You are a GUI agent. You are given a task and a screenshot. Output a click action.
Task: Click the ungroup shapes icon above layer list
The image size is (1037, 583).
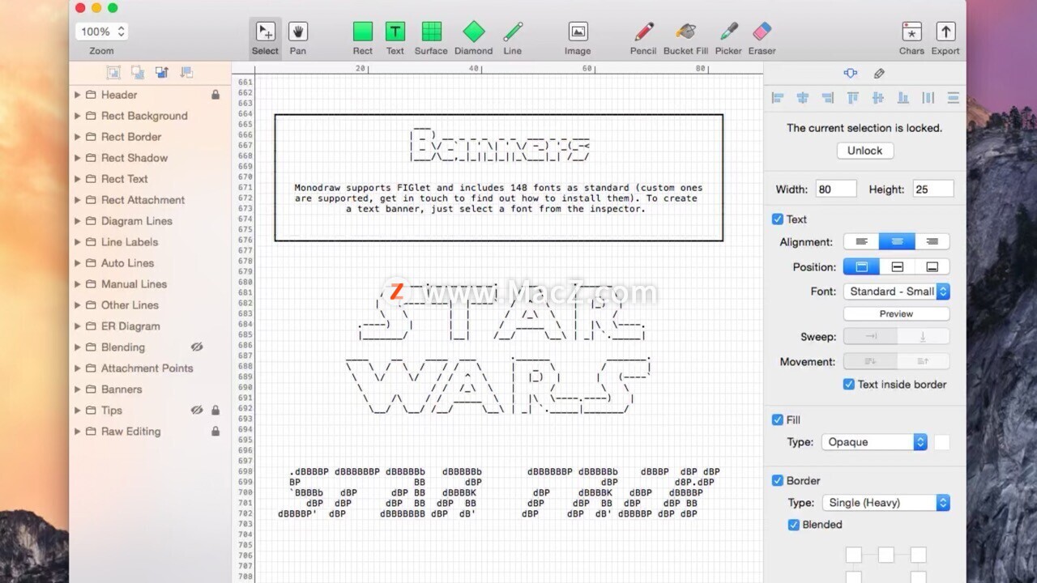[x=138, y=73]
